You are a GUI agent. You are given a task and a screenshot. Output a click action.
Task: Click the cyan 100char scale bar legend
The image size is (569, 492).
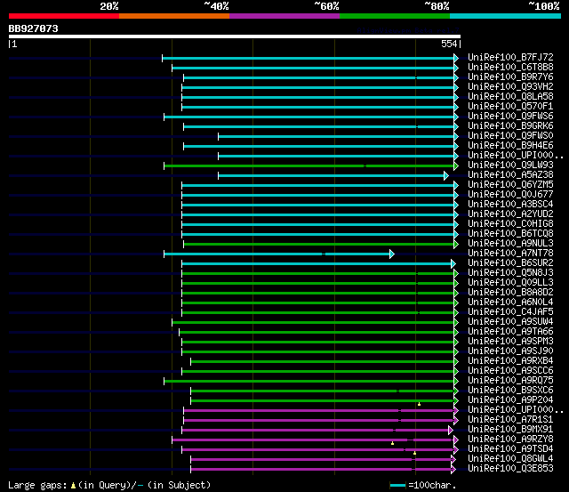tap(397, 486)
